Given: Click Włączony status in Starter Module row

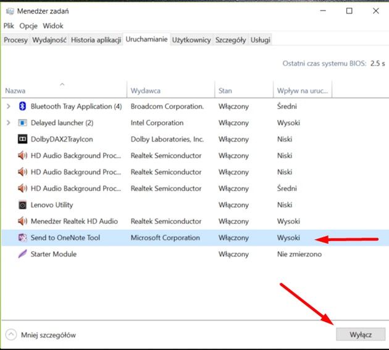Looking at the screenshot, I should [233, 254].
